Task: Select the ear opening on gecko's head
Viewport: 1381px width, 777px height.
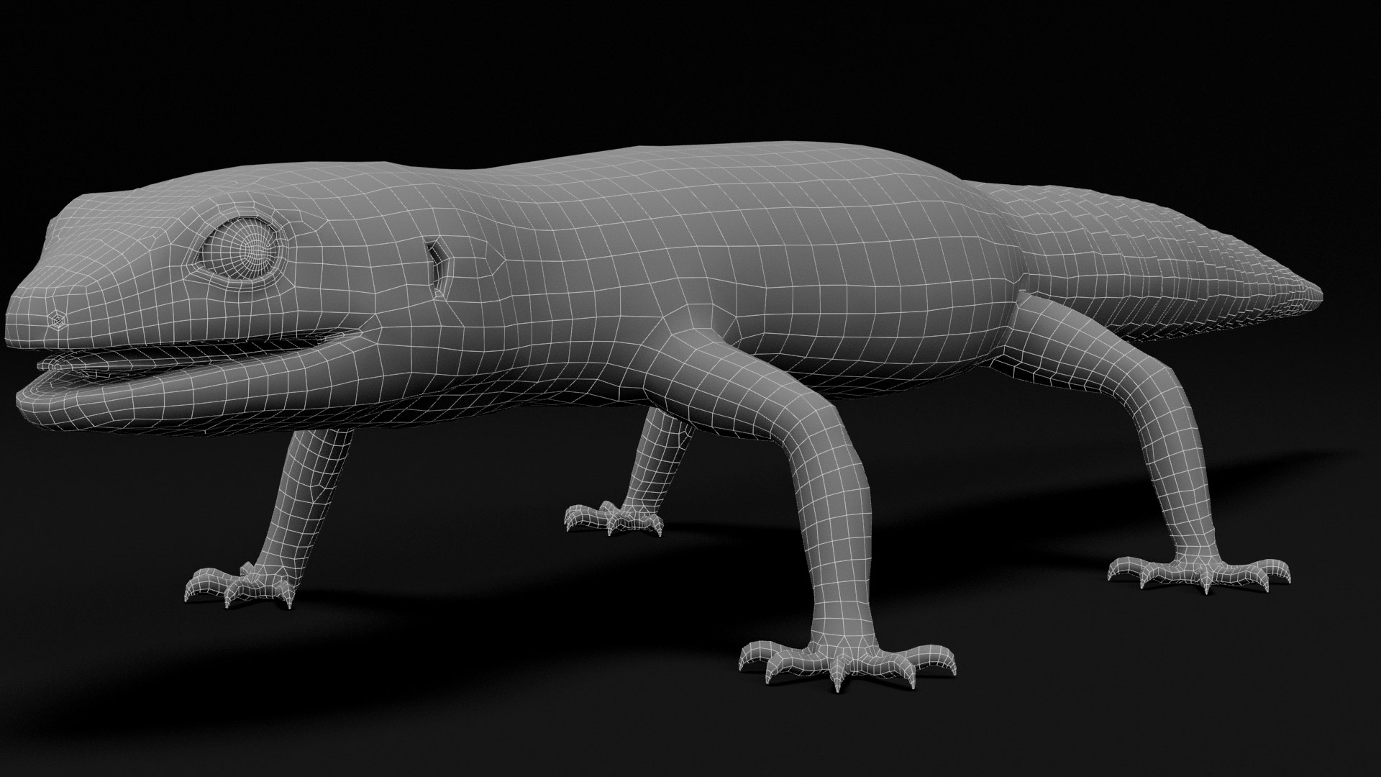Action: [437, 270]
